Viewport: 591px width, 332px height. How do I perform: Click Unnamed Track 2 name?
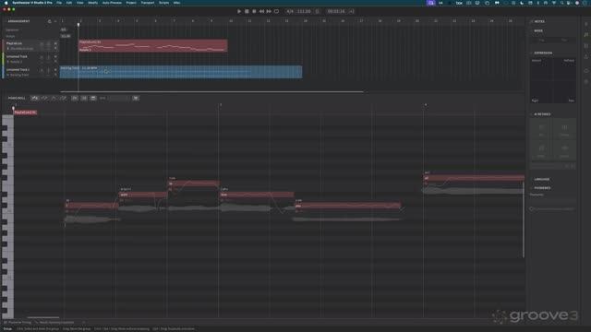[18, 70]
